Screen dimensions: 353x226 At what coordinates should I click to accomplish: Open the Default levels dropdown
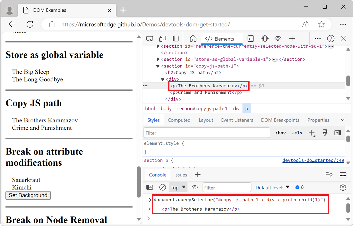tap(272, 187)
